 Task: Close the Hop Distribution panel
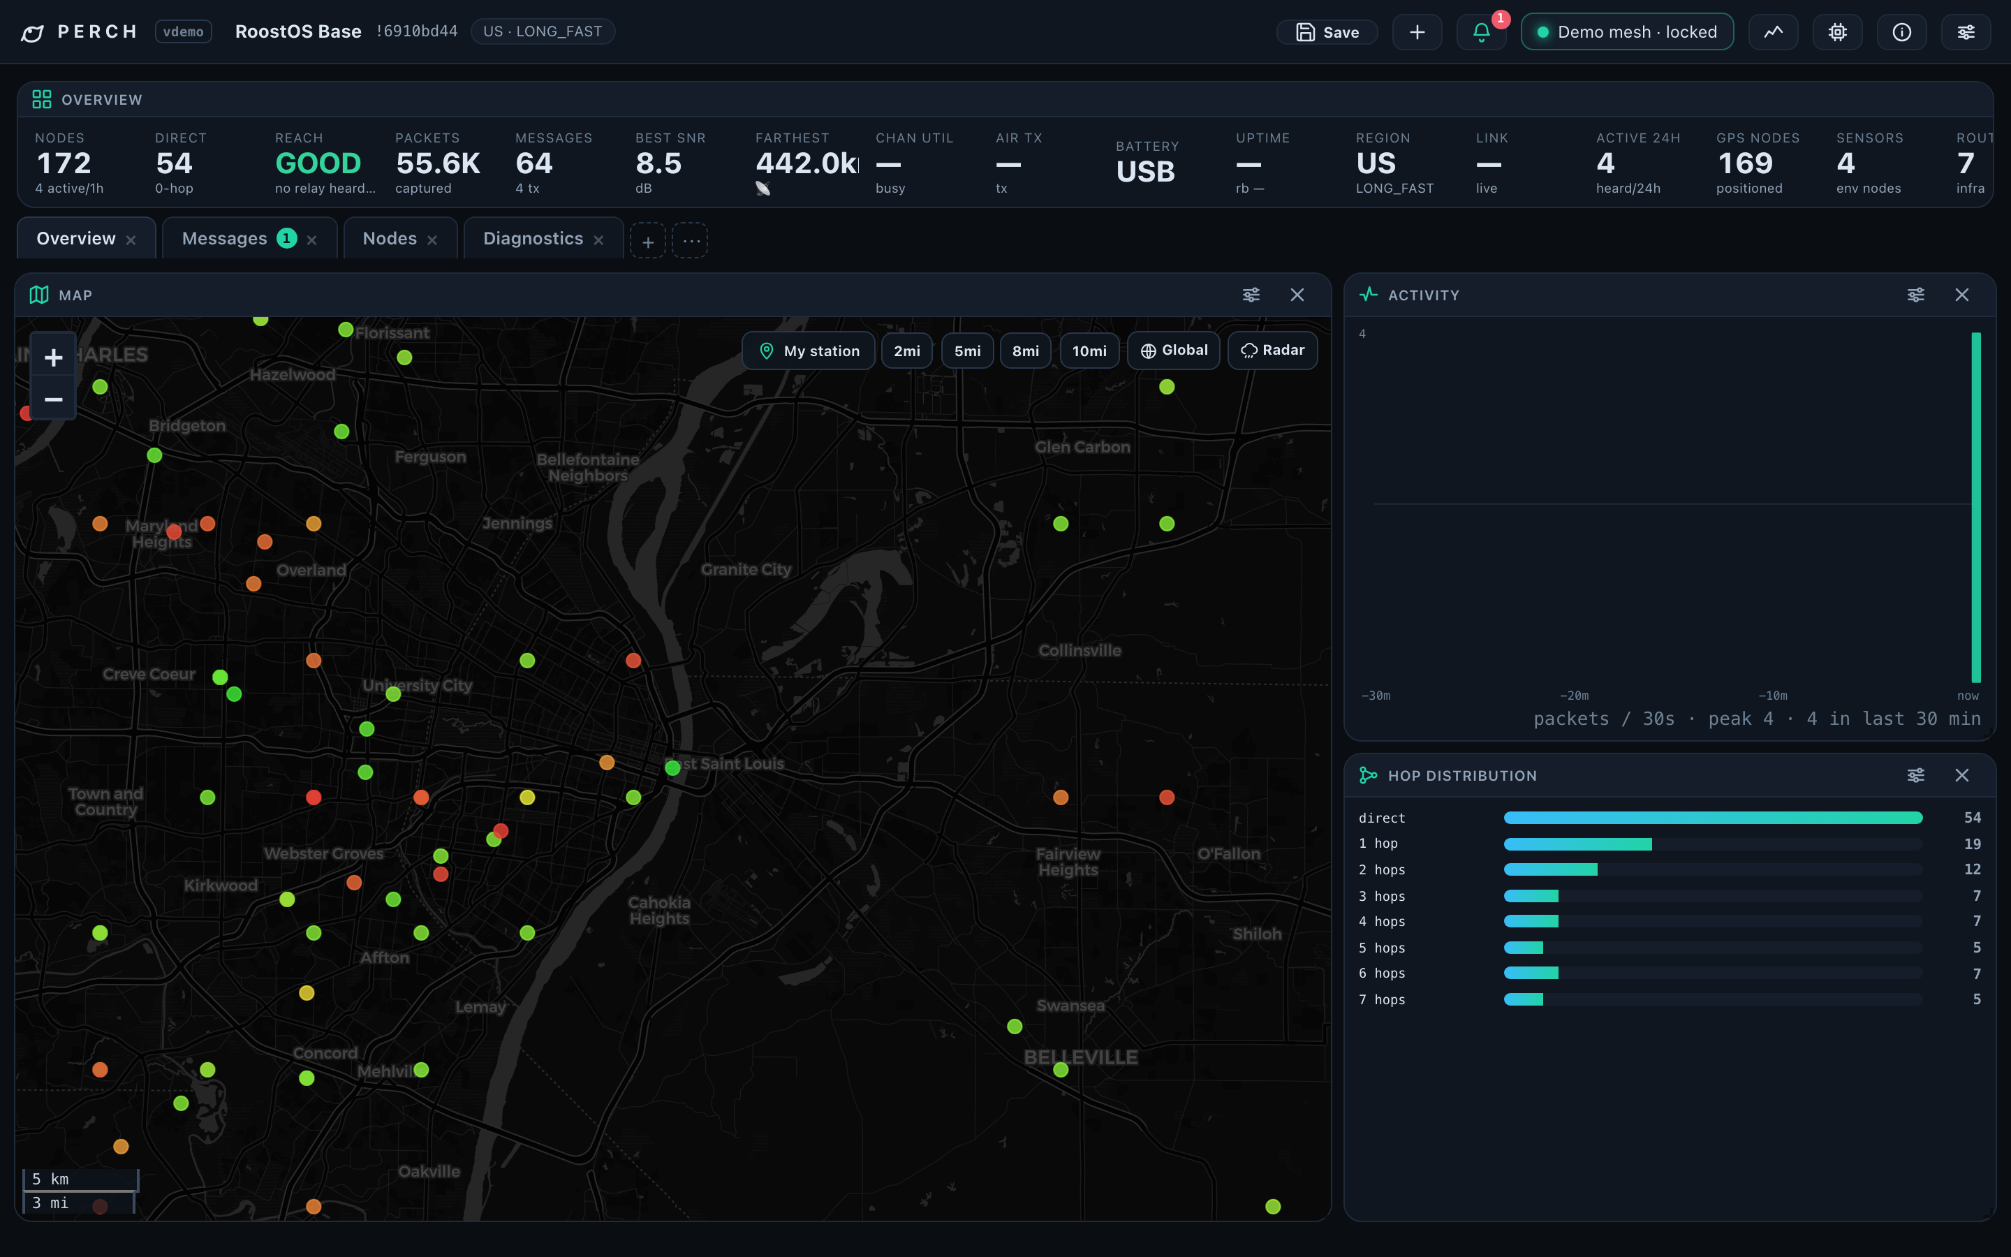(x=1962, y=776)
